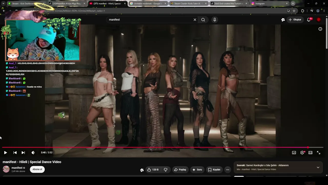Image resolution: width=328 pixels, height=185 pixels.
Task: Click the 3:40 / 3:52 time display
Action: point(47,153)
